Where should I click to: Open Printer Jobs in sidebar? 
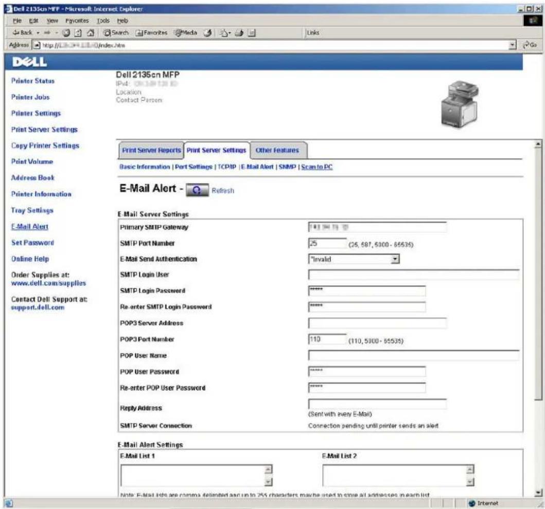click(x=30, y=97)
